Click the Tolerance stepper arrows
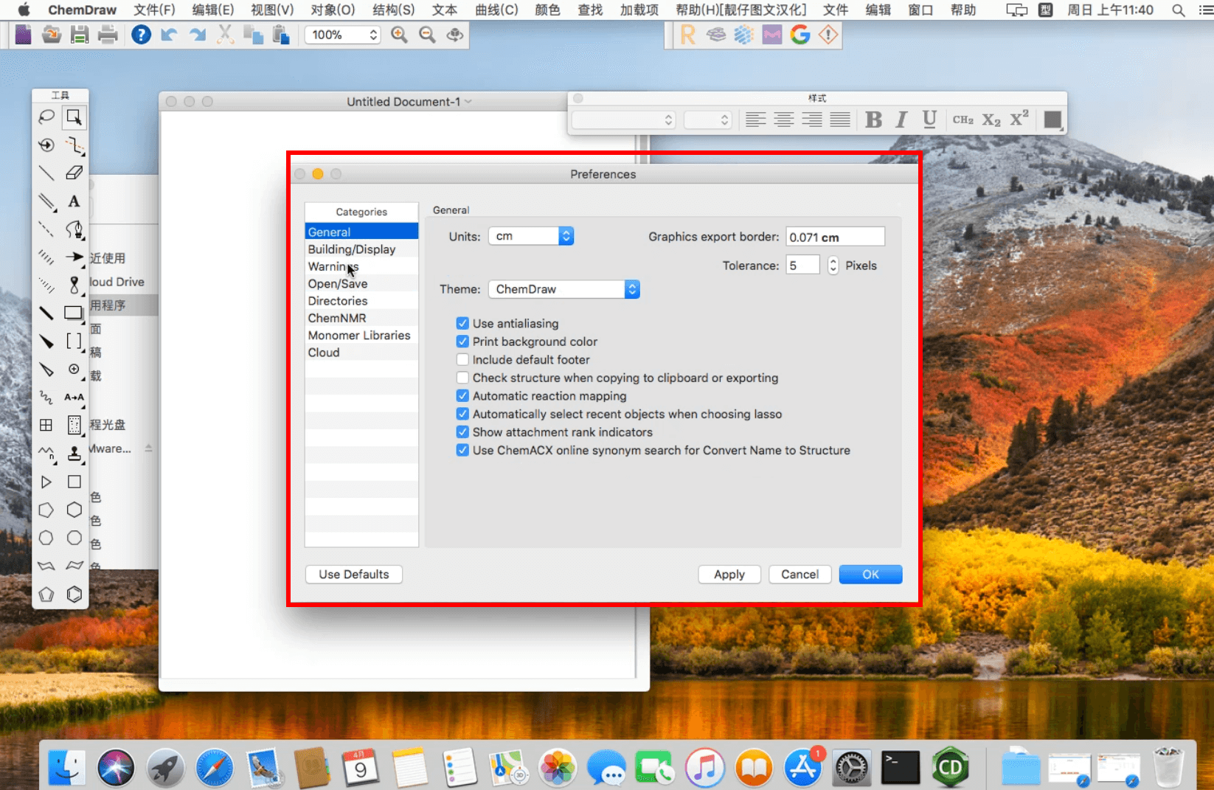The image size is (1214, 790). pos(833,266)
